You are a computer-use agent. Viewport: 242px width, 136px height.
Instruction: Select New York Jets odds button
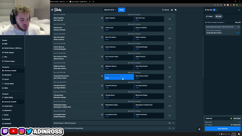(x=149, y=19)
